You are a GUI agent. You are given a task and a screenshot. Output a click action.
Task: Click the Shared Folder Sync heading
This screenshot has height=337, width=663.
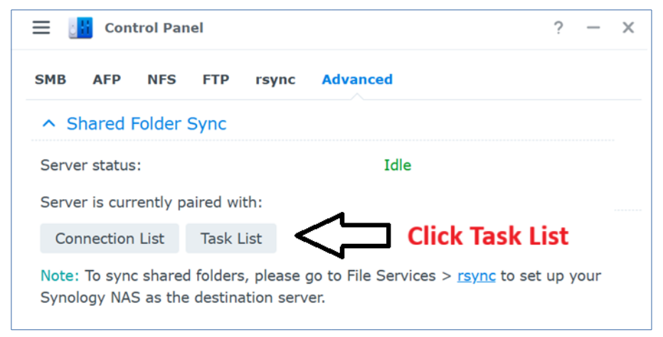click(147, 124)
